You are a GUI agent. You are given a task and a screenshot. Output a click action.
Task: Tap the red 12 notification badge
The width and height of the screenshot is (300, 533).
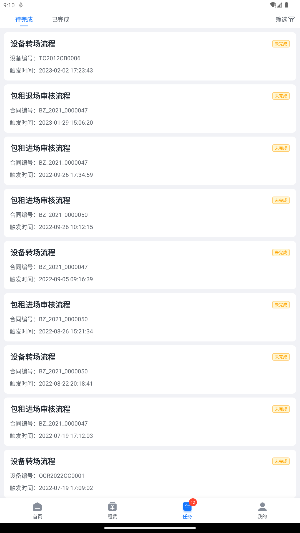(193, 502)
